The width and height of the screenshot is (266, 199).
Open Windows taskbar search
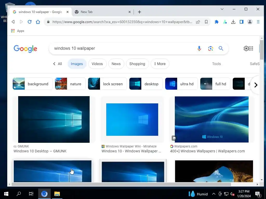coord(19,194)
